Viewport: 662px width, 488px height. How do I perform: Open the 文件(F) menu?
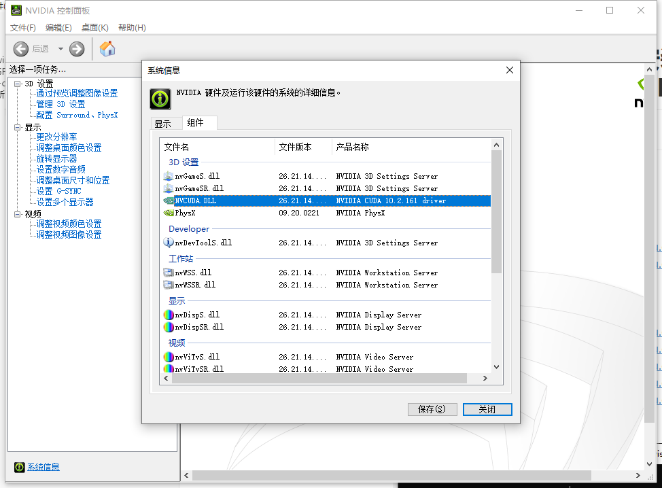pos(22,28)
